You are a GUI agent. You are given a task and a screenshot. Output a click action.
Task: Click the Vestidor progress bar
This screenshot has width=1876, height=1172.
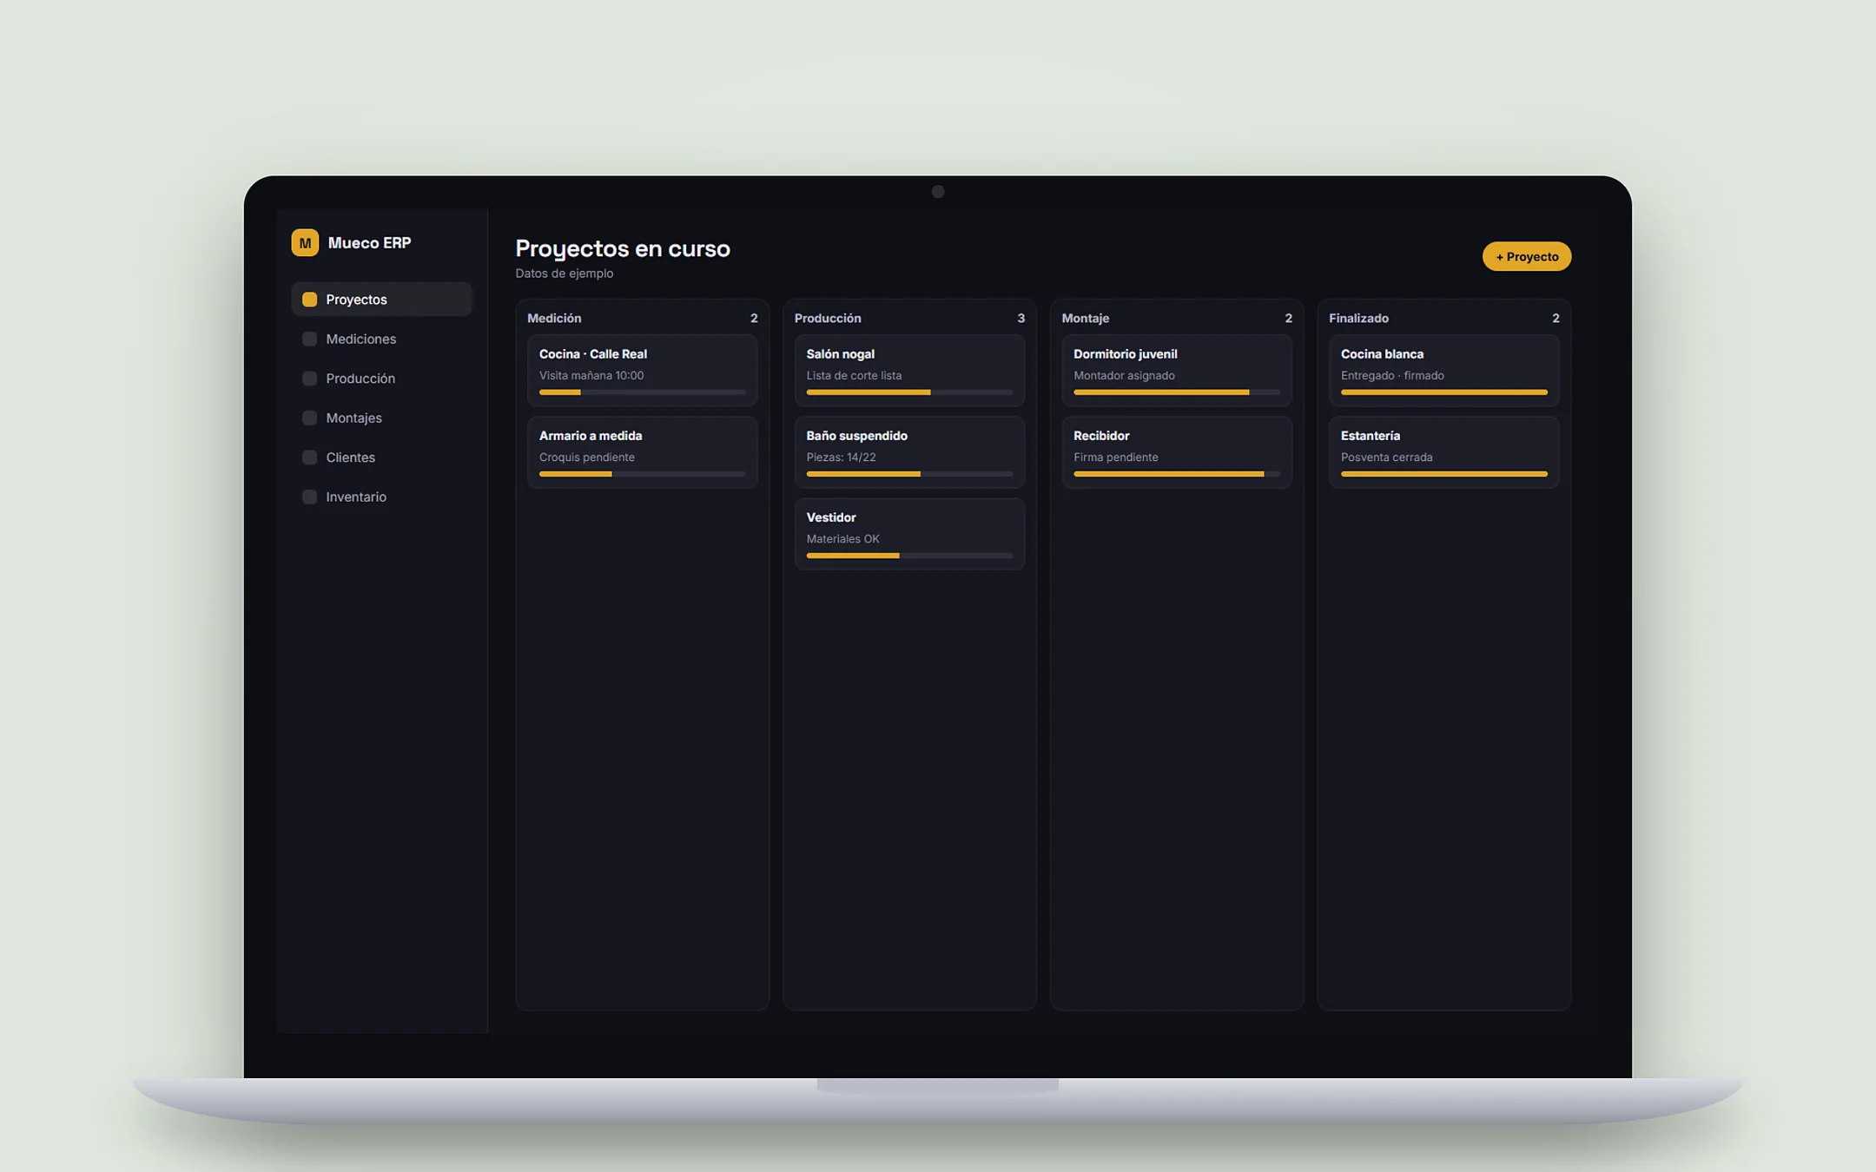point(909,556)
